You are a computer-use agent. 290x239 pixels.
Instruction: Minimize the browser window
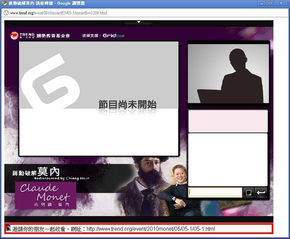click(261, 3)
